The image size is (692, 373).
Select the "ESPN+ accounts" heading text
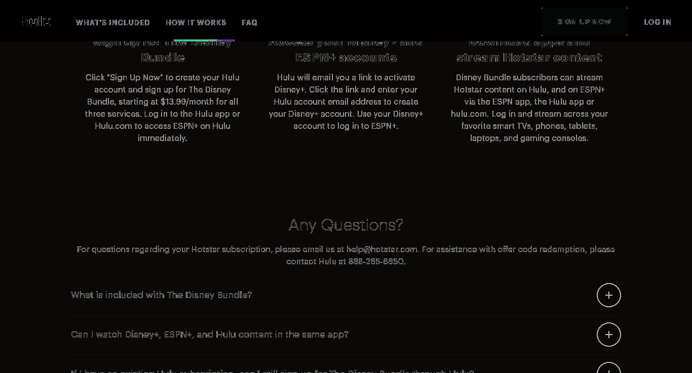point(346,57)
